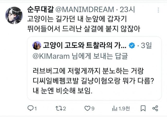The height and width of the screenshot is (117, 167).
Task: Bookmark this tweet
Action: [143, 108]
